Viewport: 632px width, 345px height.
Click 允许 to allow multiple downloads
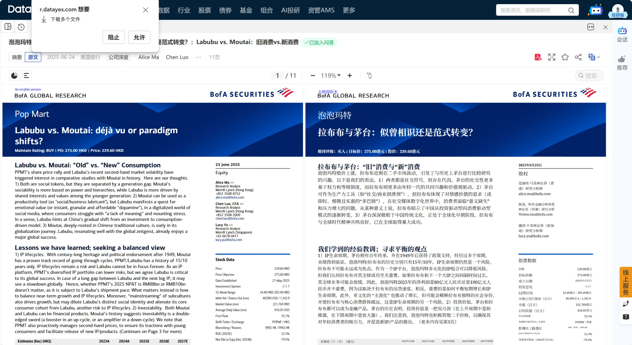click(x=139, y=37)
